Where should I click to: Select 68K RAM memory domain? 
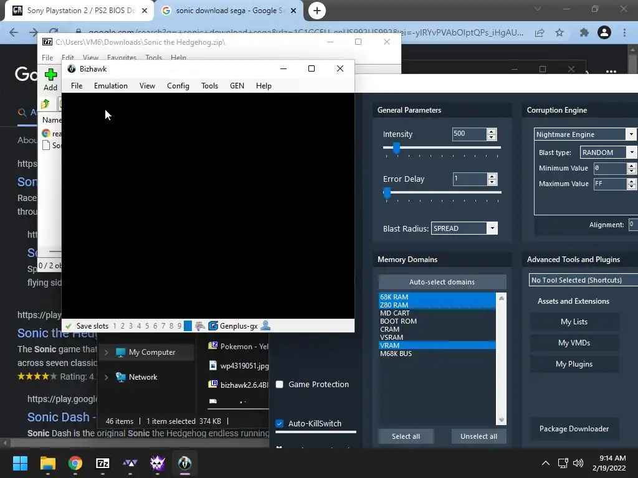(437, 297)
